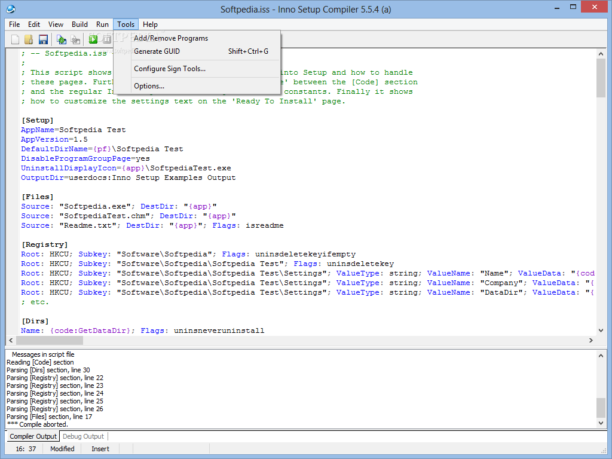Click "Parsing [Registry] section, line 26" message
The height and width of the screenshot is (459, 612).
[55, 409]
